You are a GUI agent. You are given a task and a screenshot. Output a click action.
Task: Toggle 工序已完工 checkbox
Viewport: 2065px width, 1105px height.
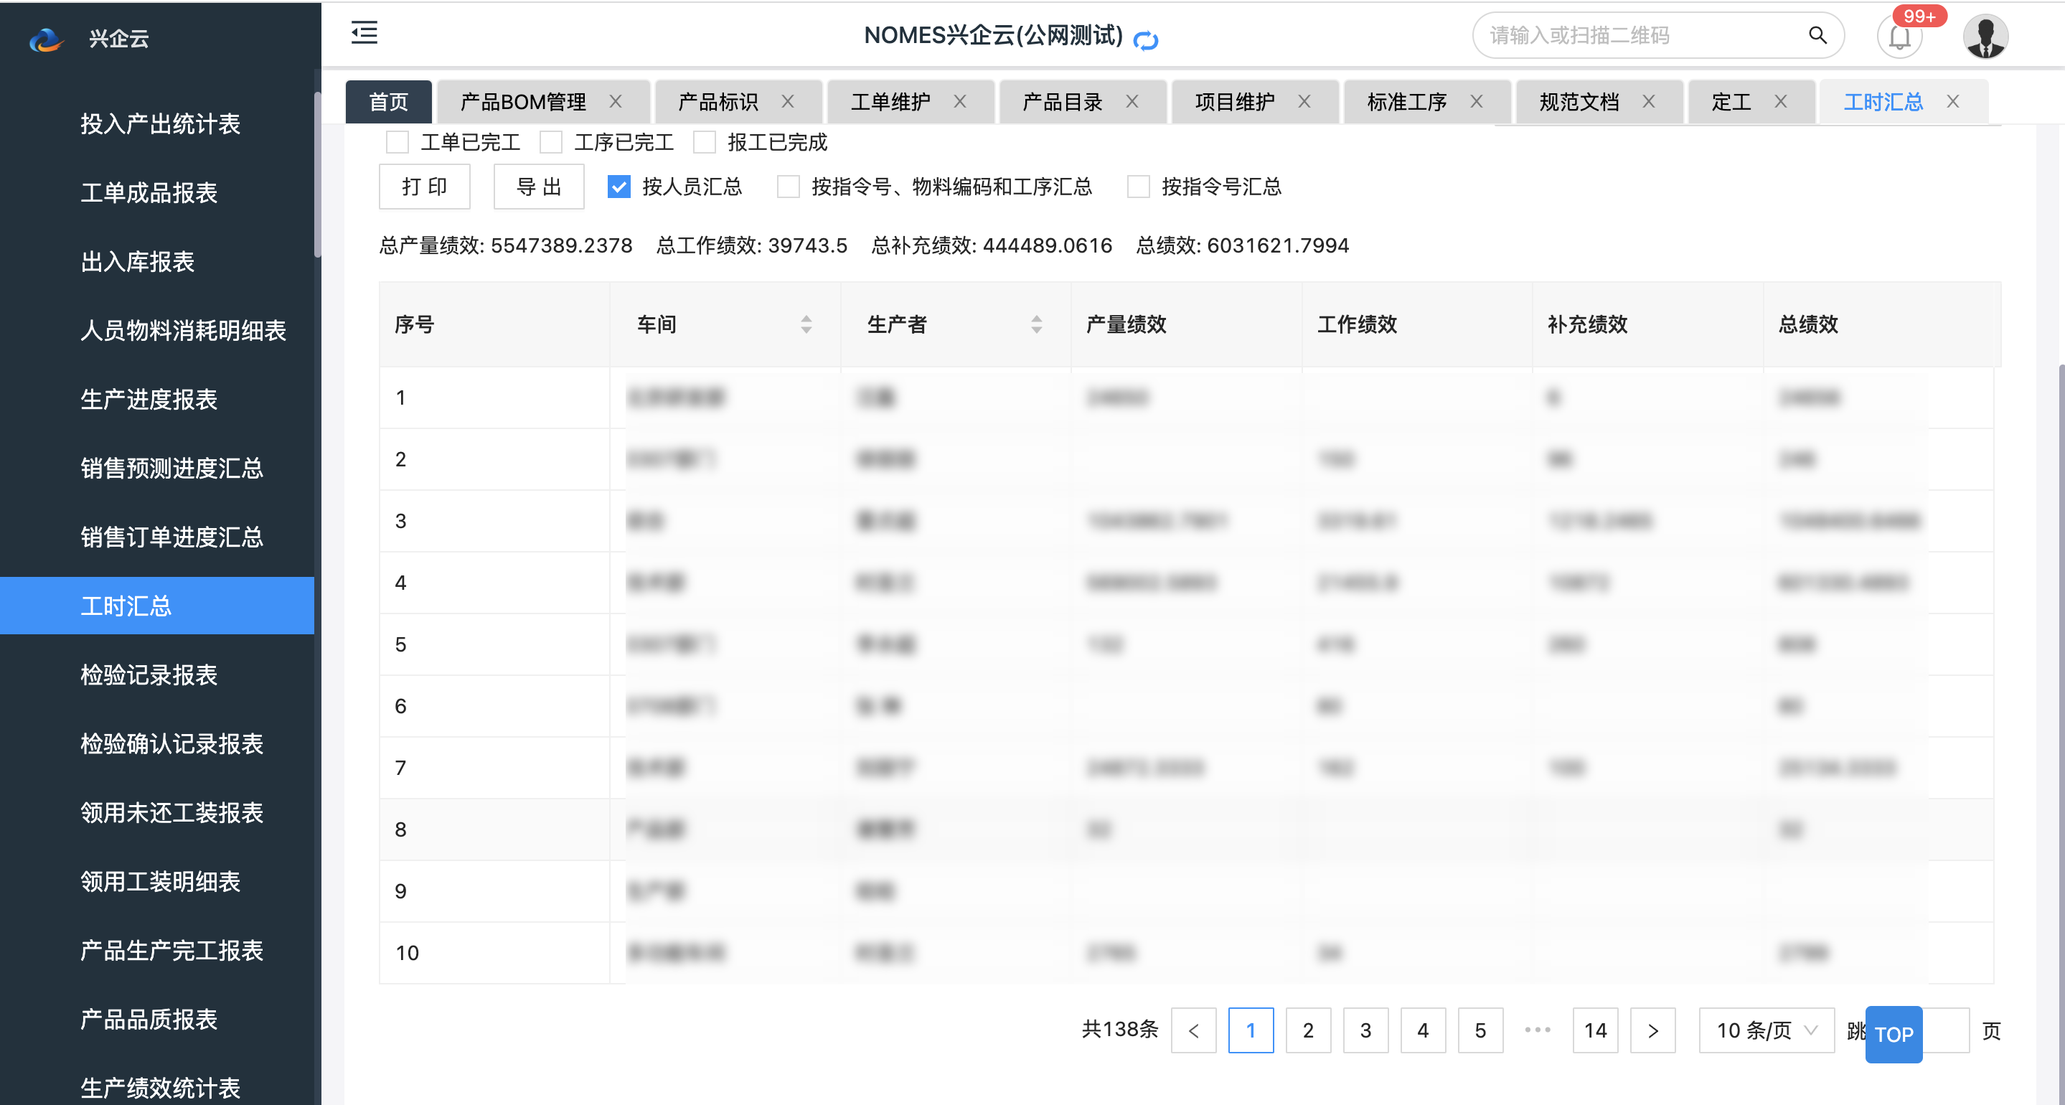click(551, 142)
